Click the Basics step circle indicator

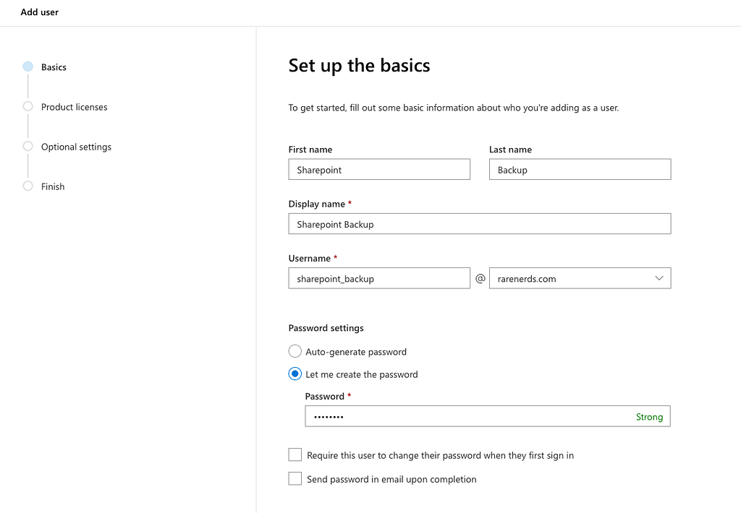[28, 66]
